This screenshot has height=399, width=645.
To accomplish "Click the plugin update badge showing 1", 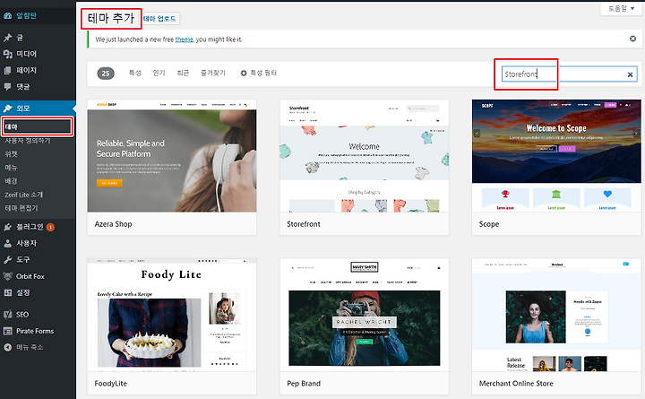I will point(50,227).
